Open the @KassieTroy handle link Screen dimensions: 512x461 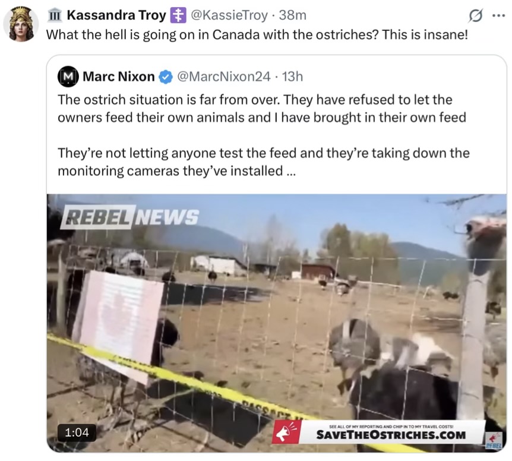[x=229, y=15]
